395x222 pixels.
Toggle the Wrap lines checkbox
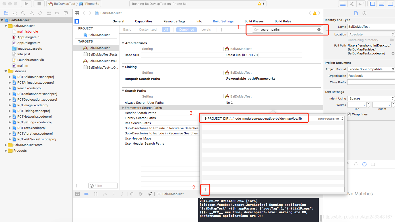(x=349, y=114)
